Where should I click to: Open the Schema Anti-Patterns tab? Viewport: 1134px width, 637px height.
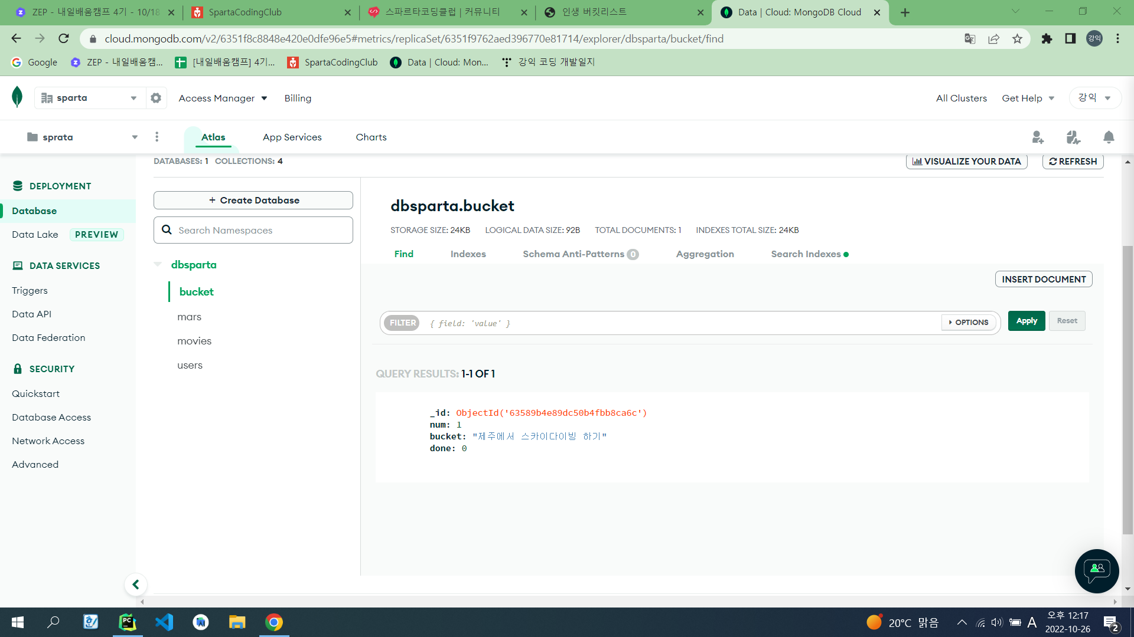[x=581, y=254]
